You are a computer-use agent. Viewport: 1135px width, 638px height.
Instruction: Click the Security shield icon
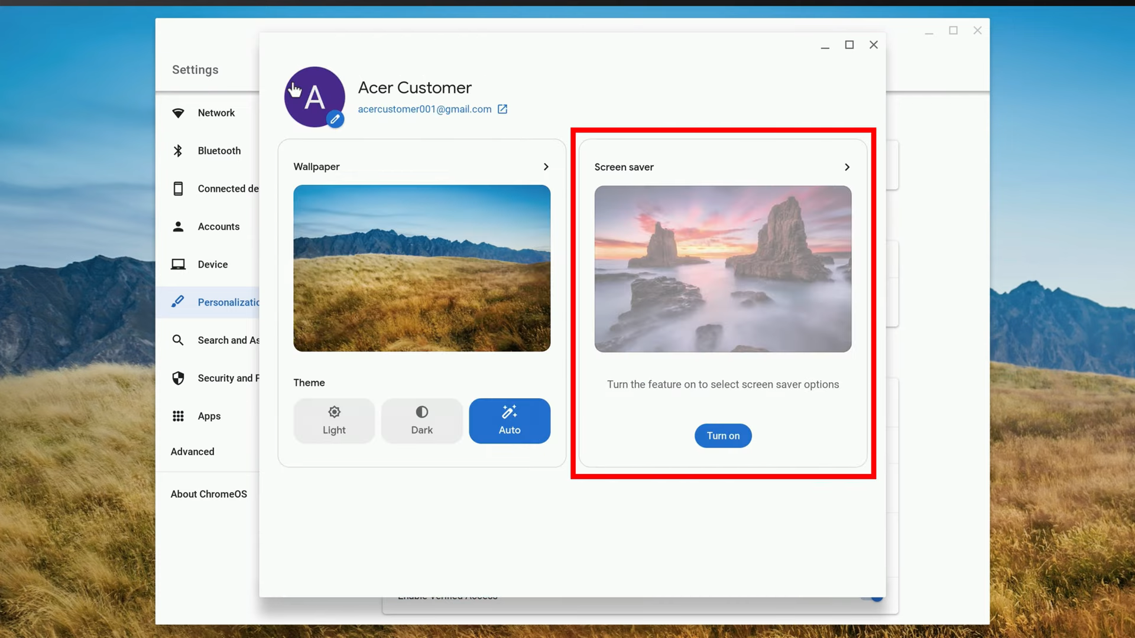[x=179, y=378]
